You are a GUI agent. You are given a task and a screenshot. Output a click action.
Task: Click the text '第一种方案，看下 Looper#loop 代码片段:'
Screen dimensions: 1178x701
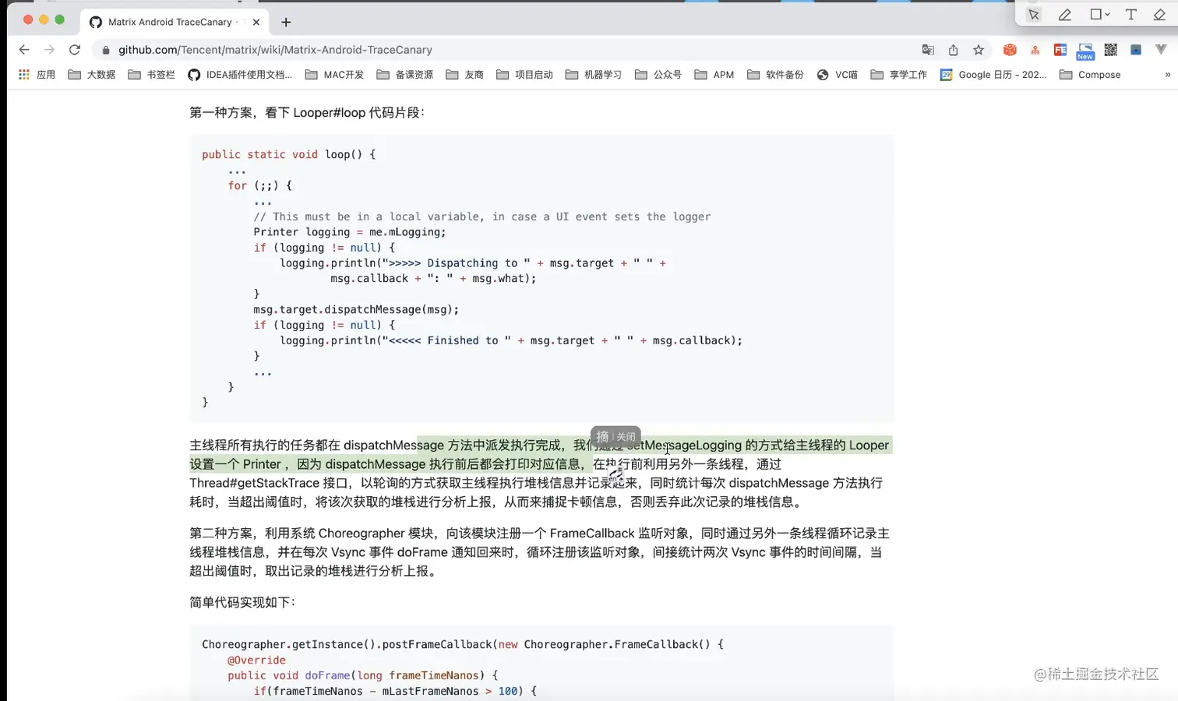tap(307, 113)
